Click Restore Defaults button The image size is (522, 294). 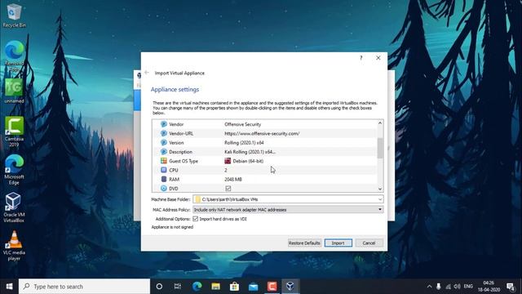click(304, 243)
